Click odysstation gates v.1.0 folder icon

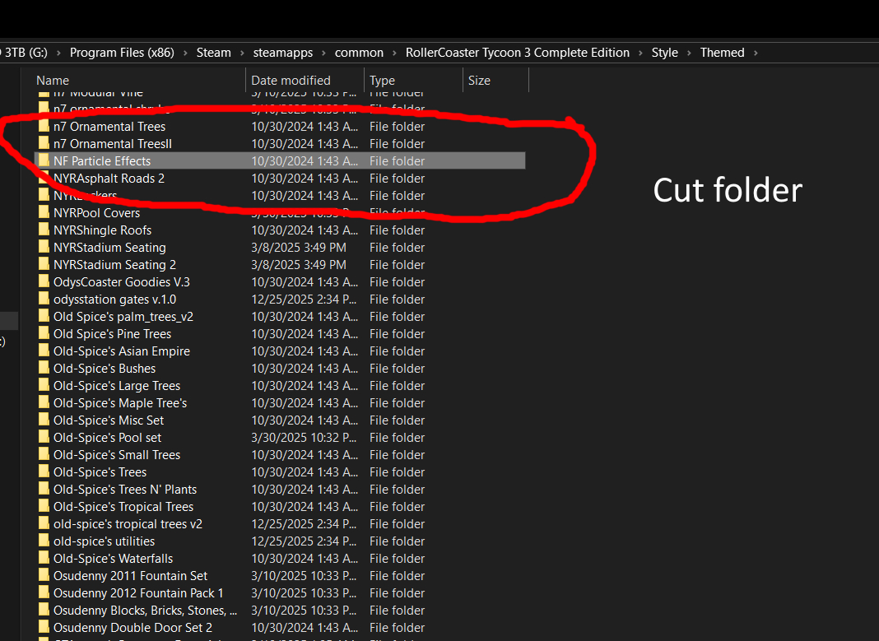(44, 300)
